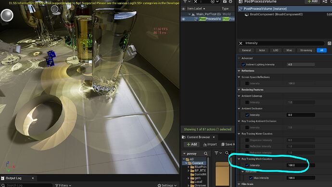The image size is (332, 187).
Task: Select the Actor filter tab
Action: (x=262, y=50)
